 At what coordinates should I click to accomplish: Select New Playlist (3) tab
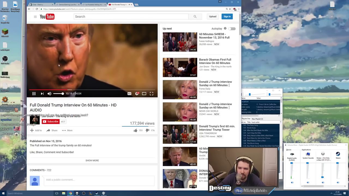pos(257,119)
